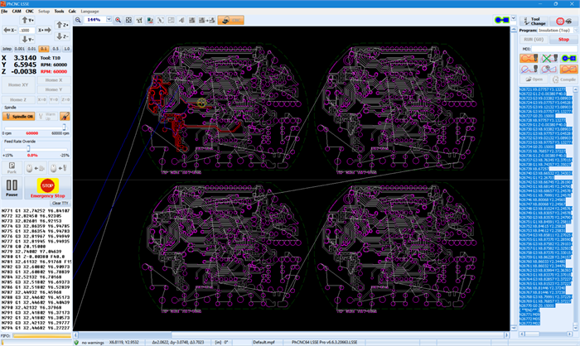Select the 0.5 jog step
The width and height of the screenshot is (580, 346).
tap(56, 49)
